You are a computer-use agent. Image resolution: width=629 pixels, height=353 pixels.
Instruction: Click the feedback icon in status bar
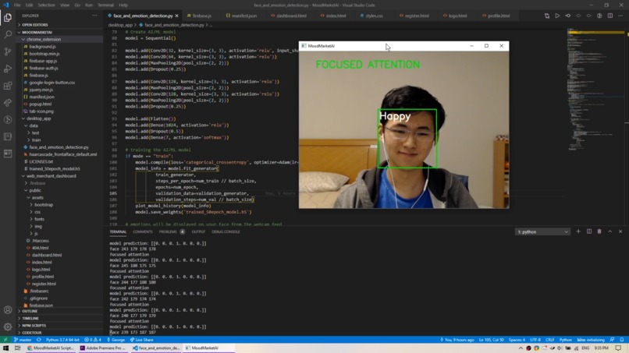tap(612, 340)
